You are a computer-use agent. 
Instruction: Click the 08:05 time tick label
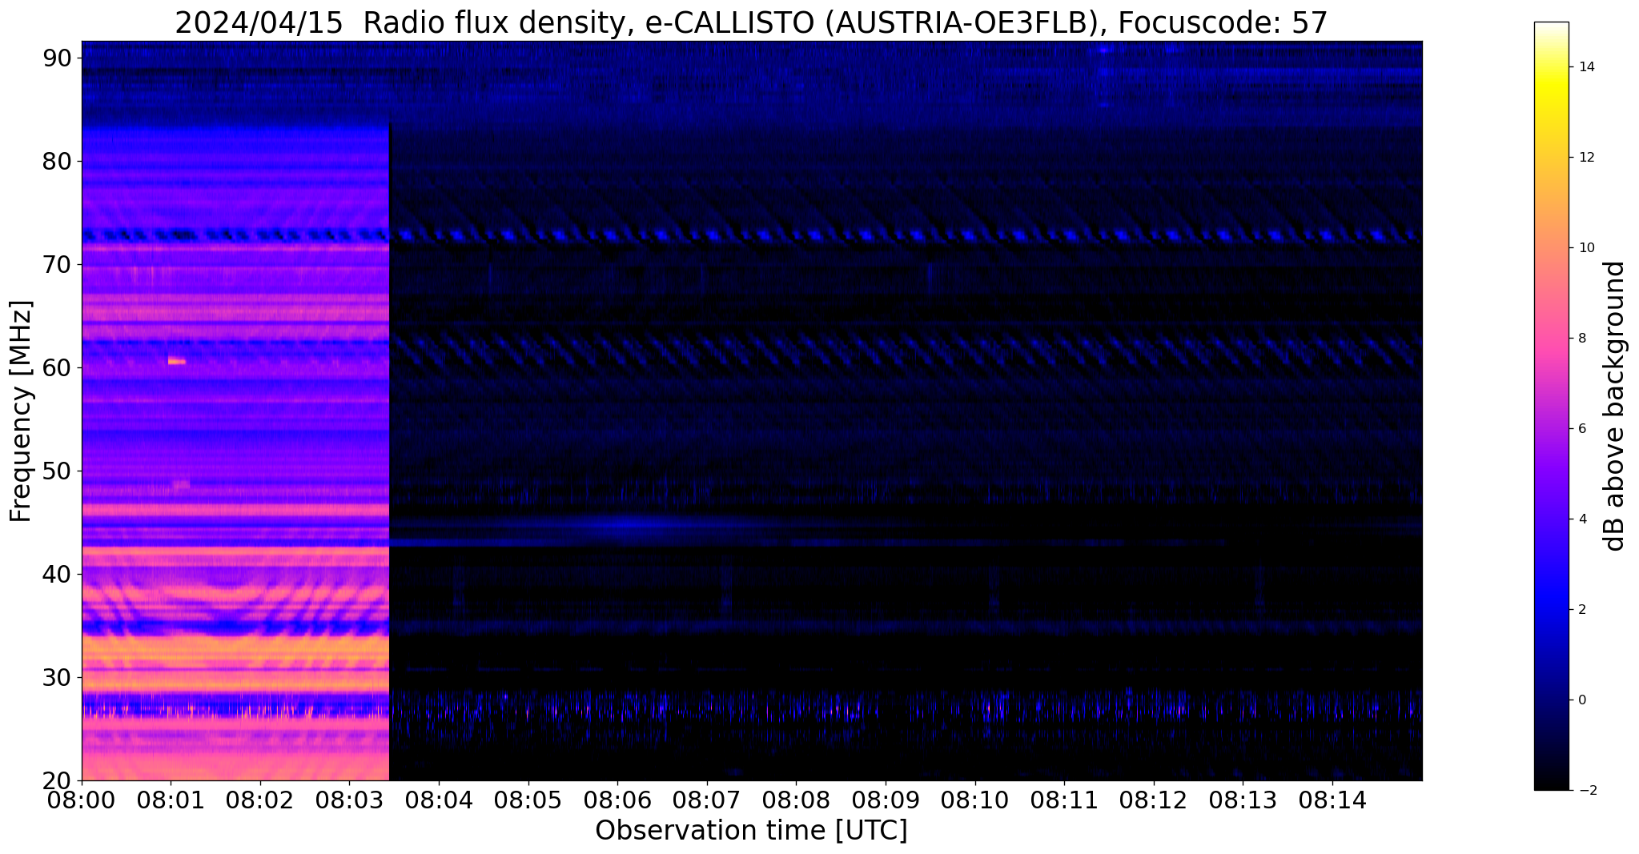tap(528, 799)
